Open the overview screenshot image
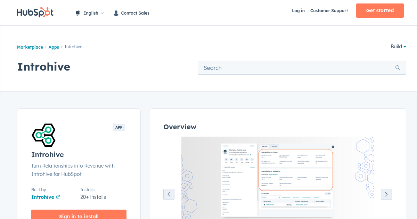Image resolution: width=417 pixels, height=219 pixels. pyautogui.click(x=277, y=178)
